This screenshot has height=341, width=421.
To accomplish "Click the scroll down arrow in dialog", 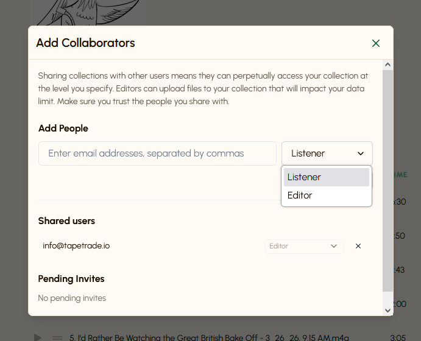I will (x=387, y=311).
